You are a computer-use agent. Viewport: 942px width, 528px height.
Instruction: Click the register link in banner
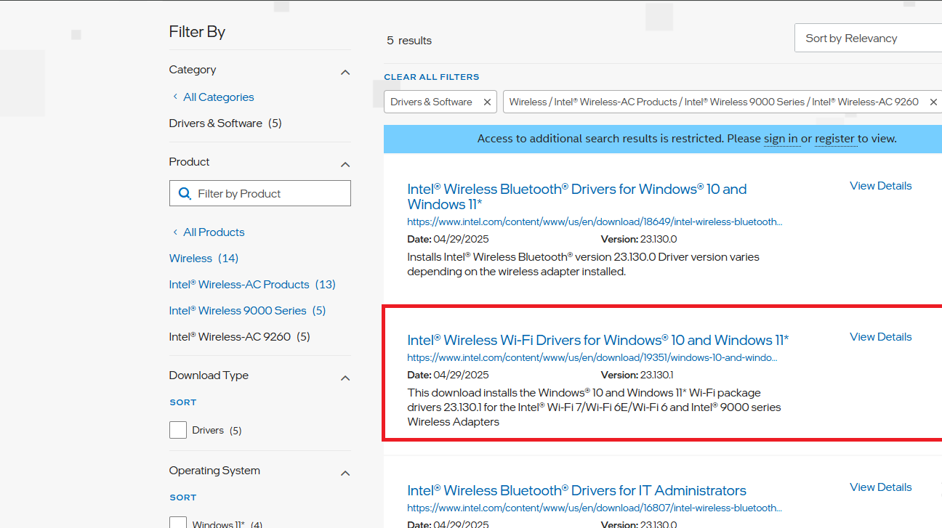[834, 139]
